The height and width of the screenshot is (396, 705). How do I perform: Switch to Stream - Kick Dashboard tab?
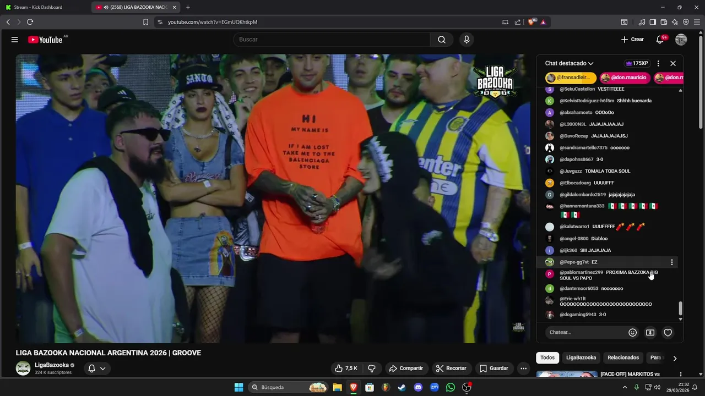(46, 7)
